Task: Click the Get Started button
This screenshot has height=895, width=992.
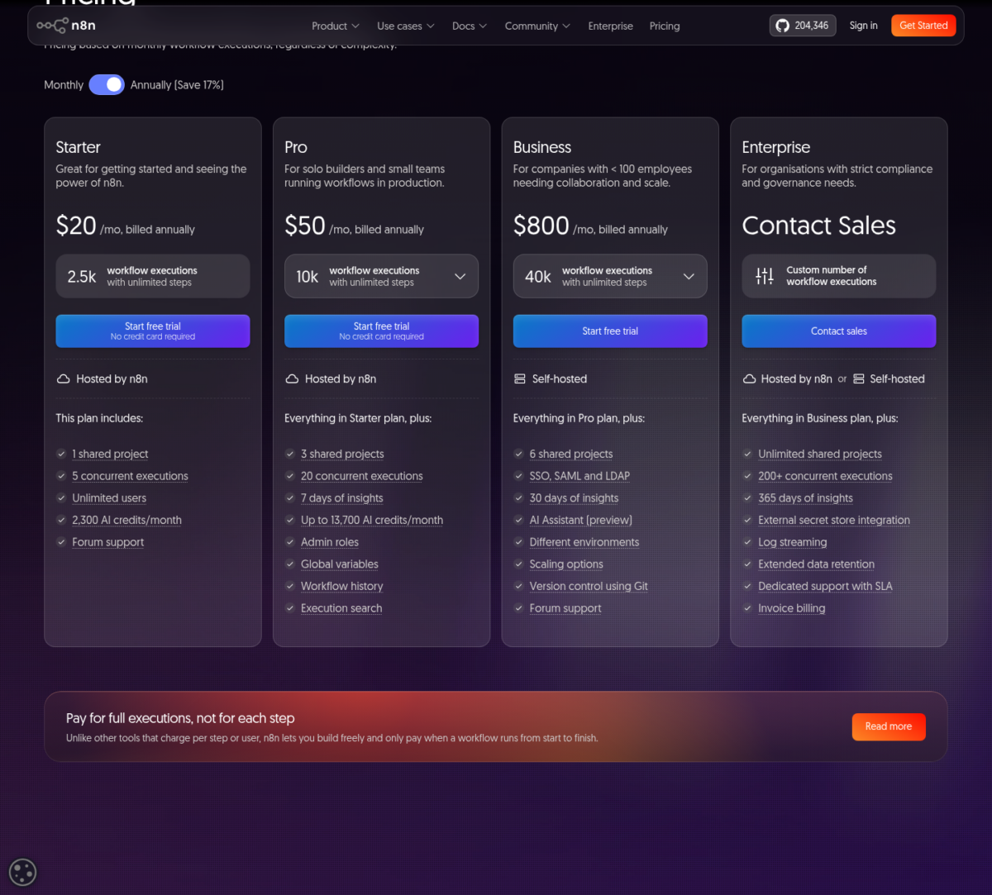Action: click(923, 26)
